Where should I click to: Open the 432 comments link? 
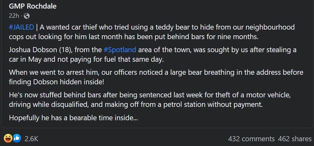251,139
